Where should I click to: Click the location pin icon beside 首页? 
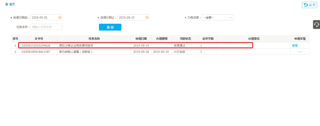pos(7,4)
